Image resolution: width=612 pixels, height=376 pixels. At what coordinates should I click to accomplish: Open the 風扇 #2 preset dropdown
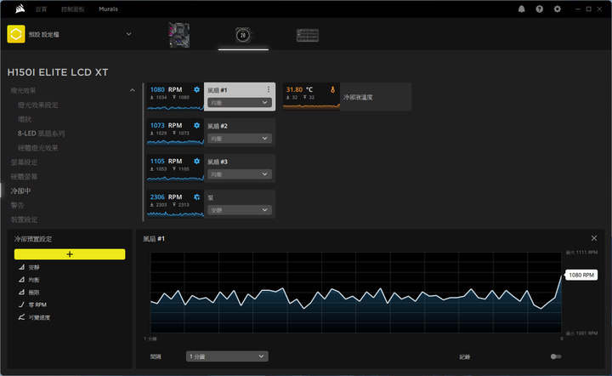coord(240,138)
